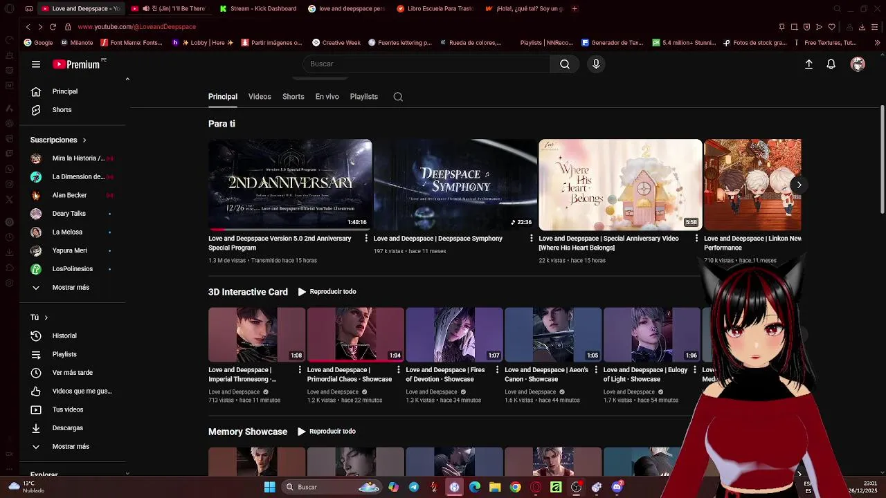Open the LosPolinesios subscription

(x=73, y=269)
